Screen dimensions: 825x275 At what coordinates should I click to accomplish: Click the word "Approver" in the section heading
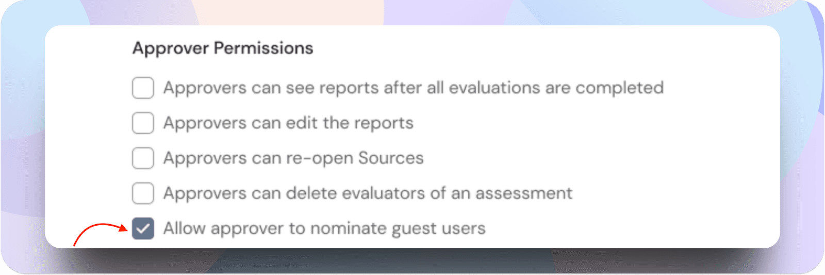[x=171, y=48]
